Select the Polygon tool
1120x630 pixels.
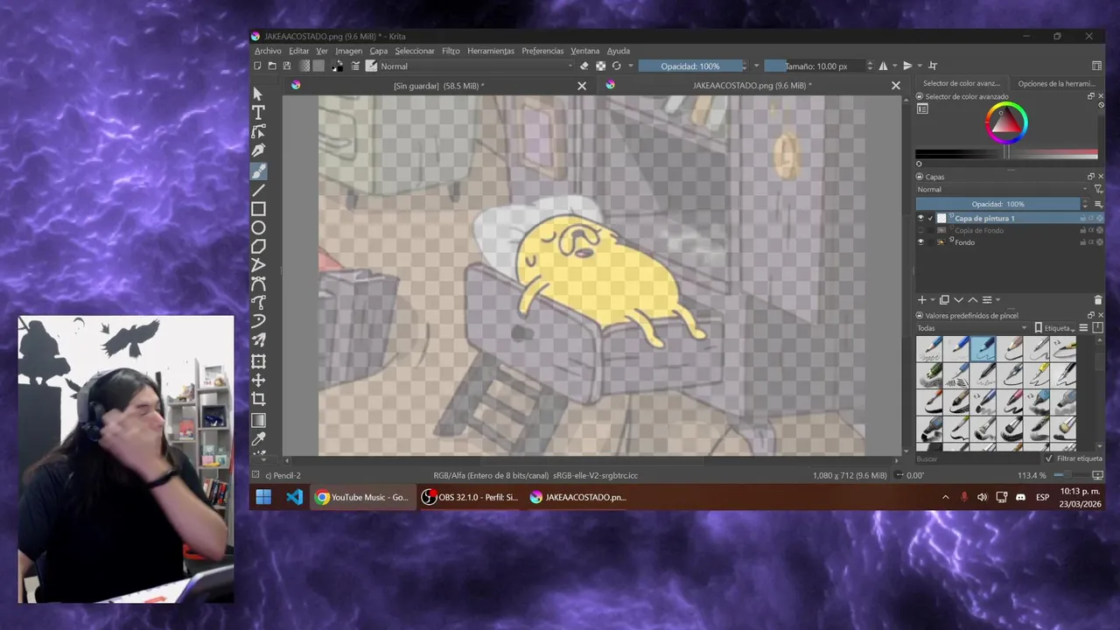pyautogui.click(x=258, y=247)
